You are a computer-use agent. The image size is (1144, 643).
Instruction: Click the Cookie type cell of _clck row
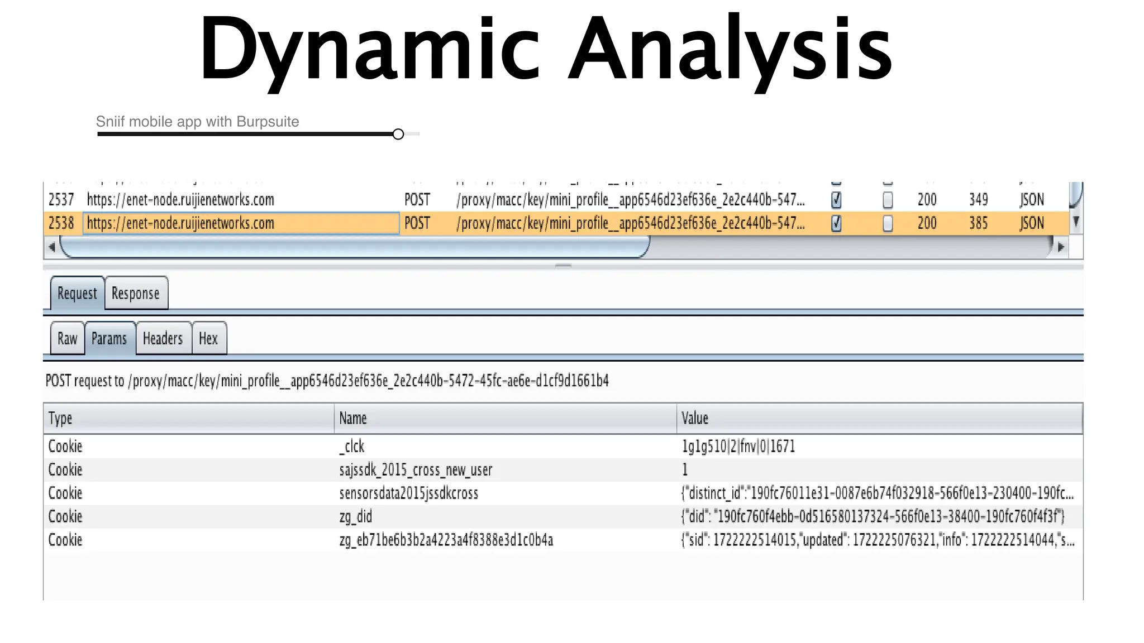click(65, 447)
